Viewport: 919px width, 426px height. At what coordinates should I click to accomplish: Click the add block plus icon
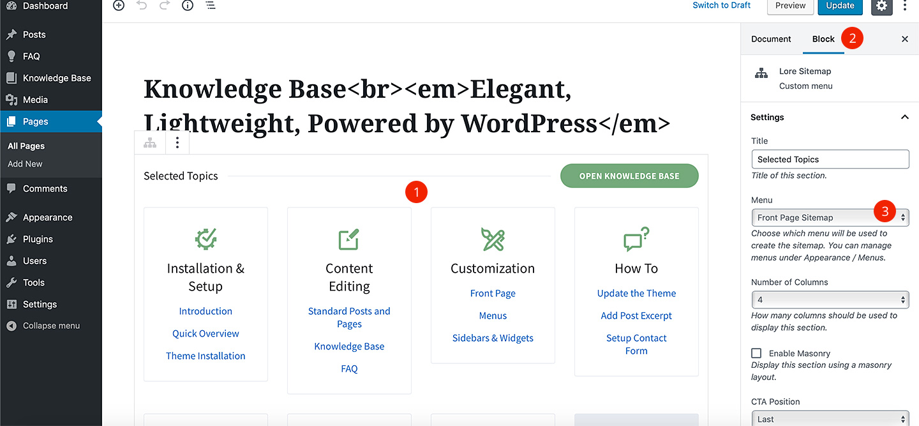pyautogui.click(x=119, y=5)
